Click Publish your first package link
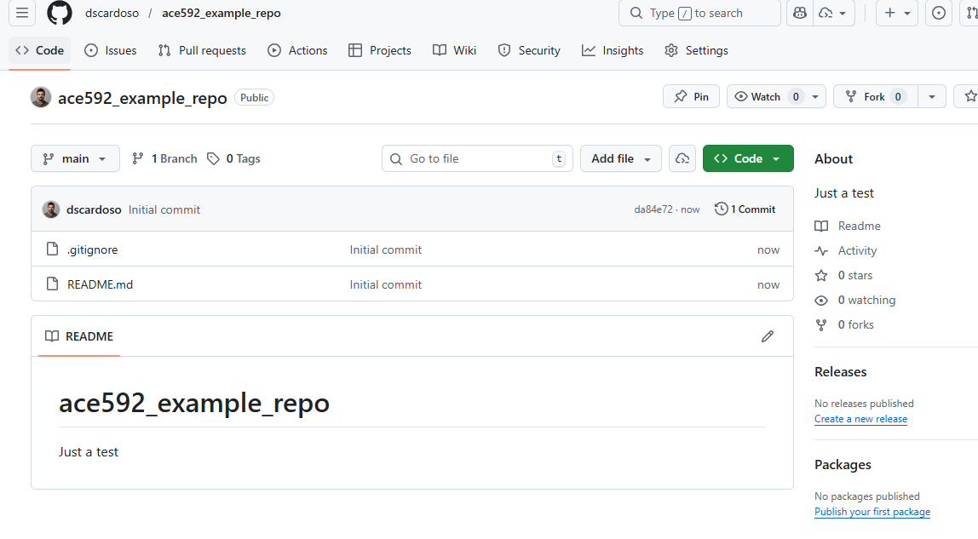The height and width of the screenshot is (539, 978). 872,512
